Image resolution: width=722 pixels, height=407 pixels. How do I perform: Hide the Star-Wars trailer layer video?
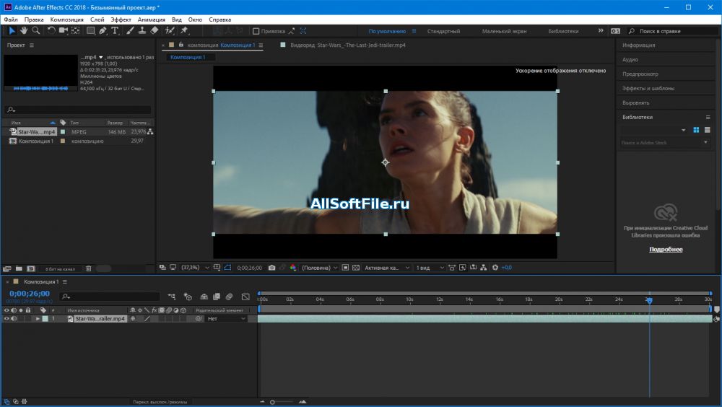(6, 318)
